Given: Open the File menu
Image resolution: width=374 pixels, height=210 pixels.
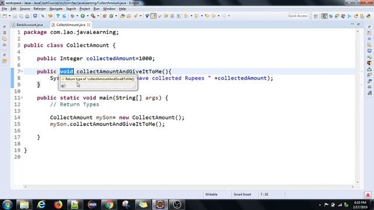Looking at the screenshot, I should pyautogui.click(x=4, y=9).
